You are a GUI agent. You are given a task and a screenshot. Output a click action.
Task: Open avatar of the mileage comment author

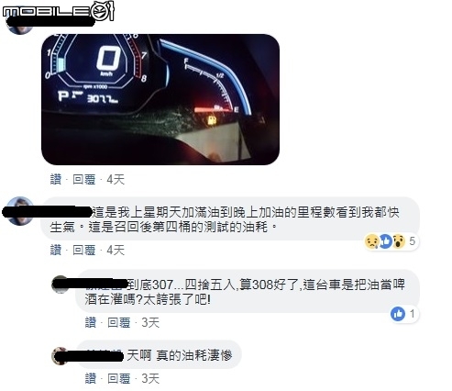pos(20,211)
